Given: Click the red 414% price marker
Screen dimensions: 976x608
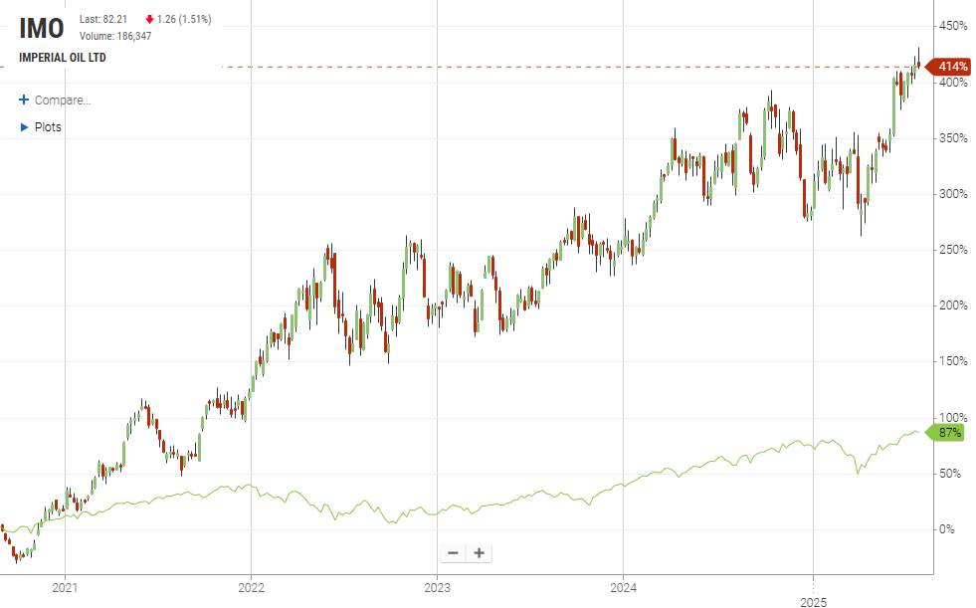Looking at the screenshot, I should pyautogui.click(x=948, y=66).
